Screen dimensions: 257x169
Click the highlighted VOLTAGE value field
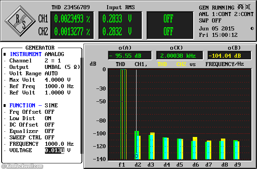point(54,150)
